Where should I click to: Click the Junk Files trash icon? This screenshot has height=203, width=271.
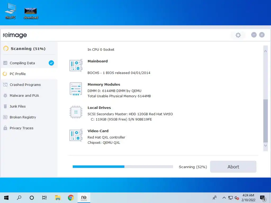5,106
